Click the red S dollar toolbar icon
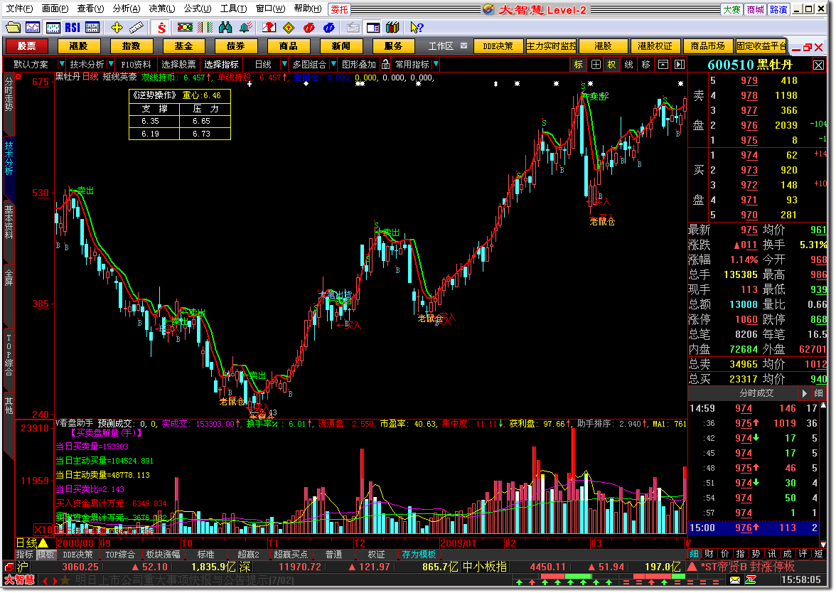836x593 pixels. pyautogui.click(x=161, y=27)
